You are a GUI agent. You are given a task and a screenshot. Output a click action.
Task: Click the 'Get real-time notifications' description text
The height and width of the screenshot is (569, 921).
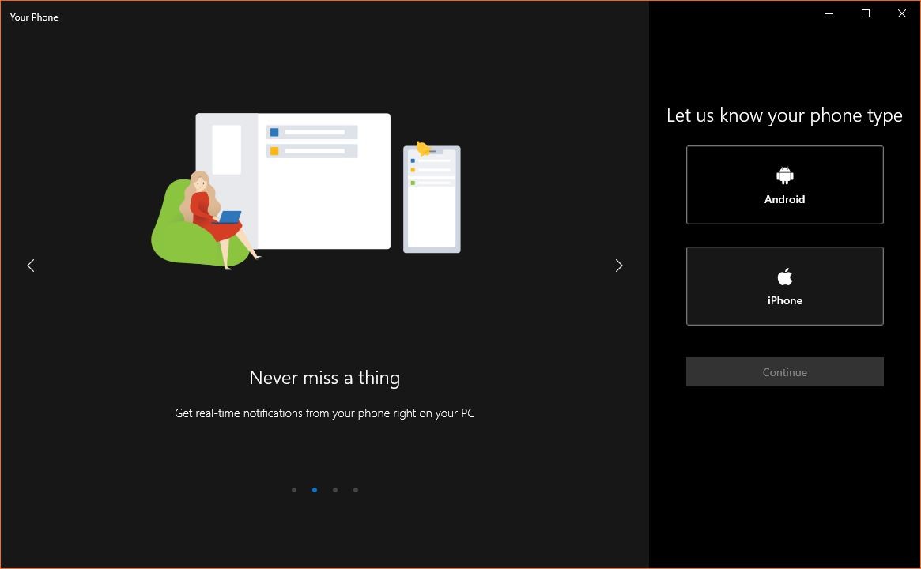pos(325,413)
